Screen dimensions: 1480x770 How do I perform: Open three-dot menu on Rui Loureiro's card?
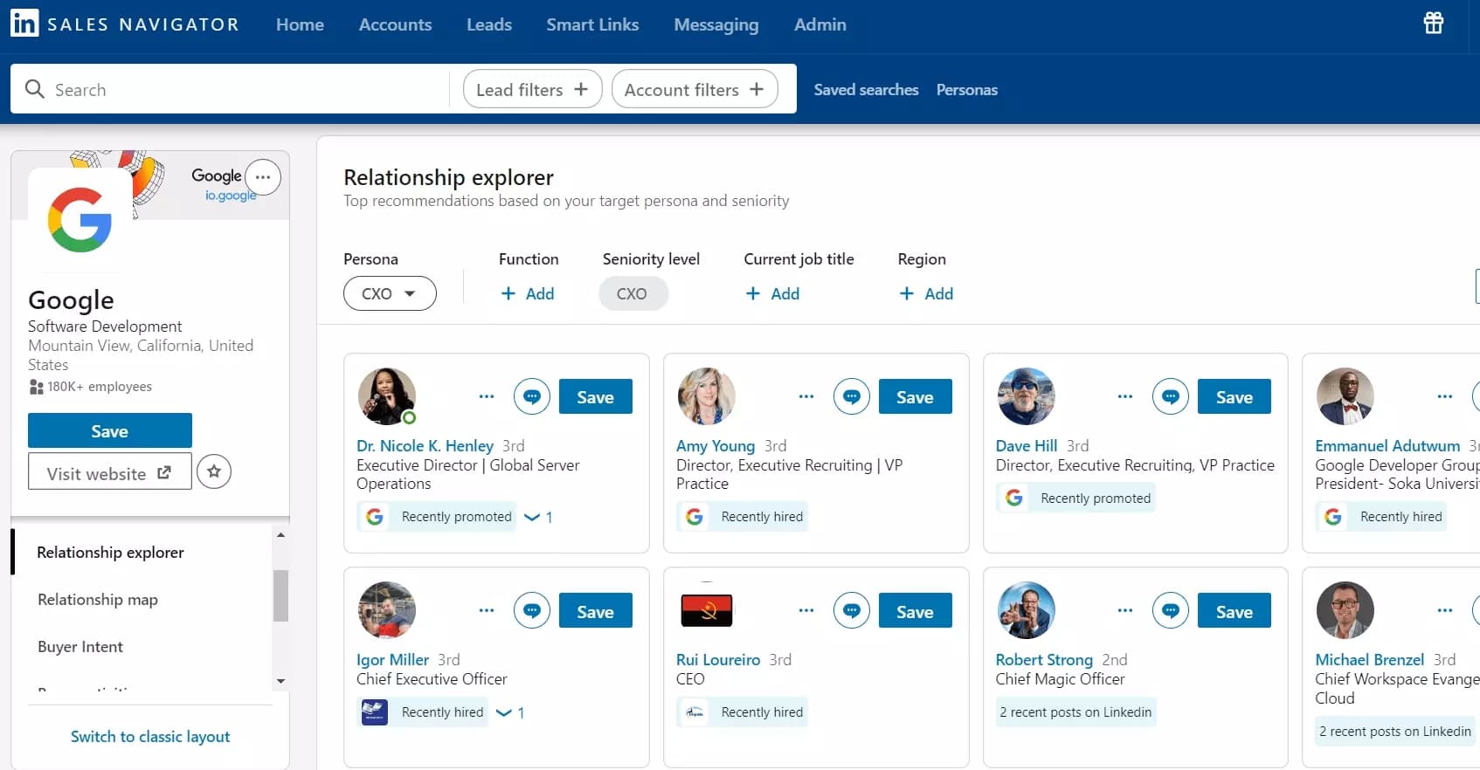[x=806, y=610]
